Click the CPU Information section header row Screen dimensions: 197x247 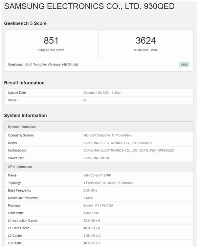click(x=98, y=167)
